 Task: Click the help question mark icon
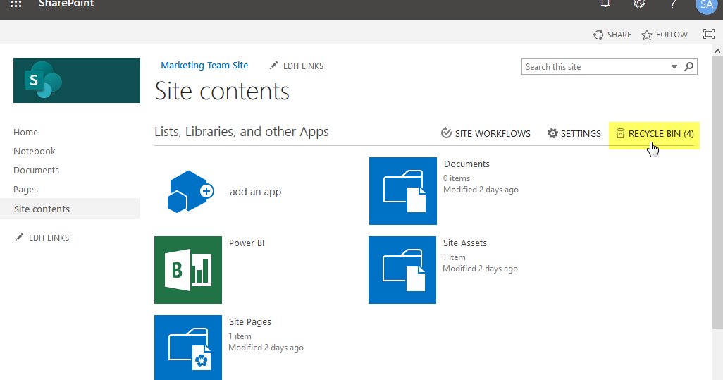tap(673, 4)
